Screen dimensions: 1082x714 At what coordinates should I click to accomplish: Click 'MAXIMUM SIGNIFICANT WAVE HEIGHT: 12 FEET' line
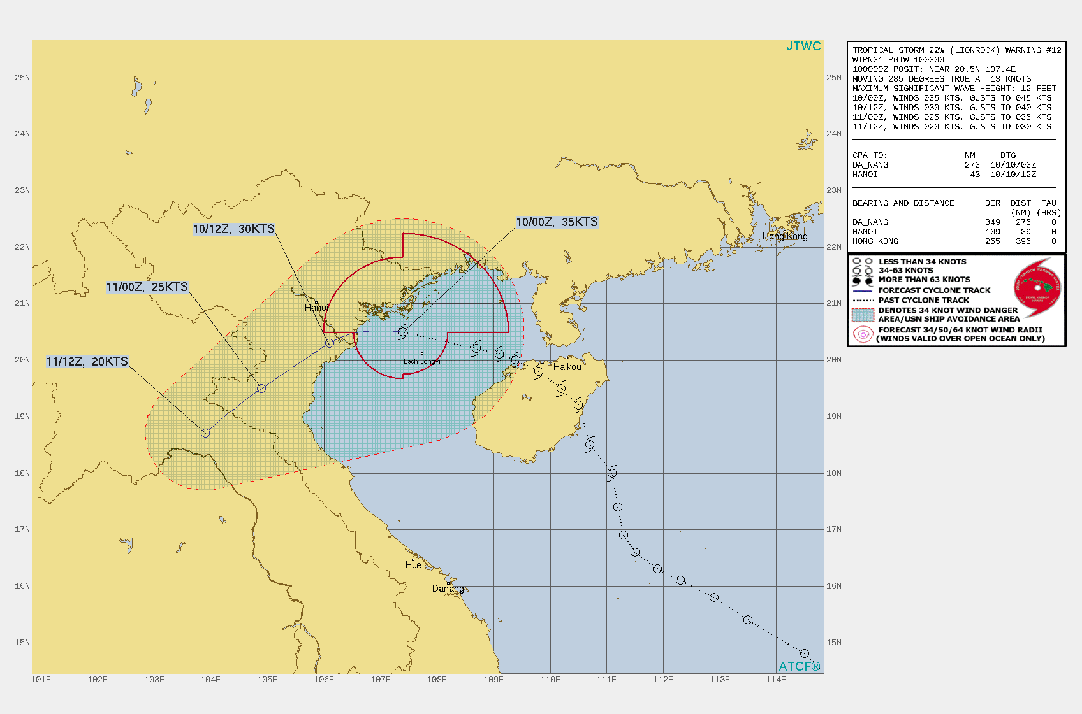(x=954, y=89)
